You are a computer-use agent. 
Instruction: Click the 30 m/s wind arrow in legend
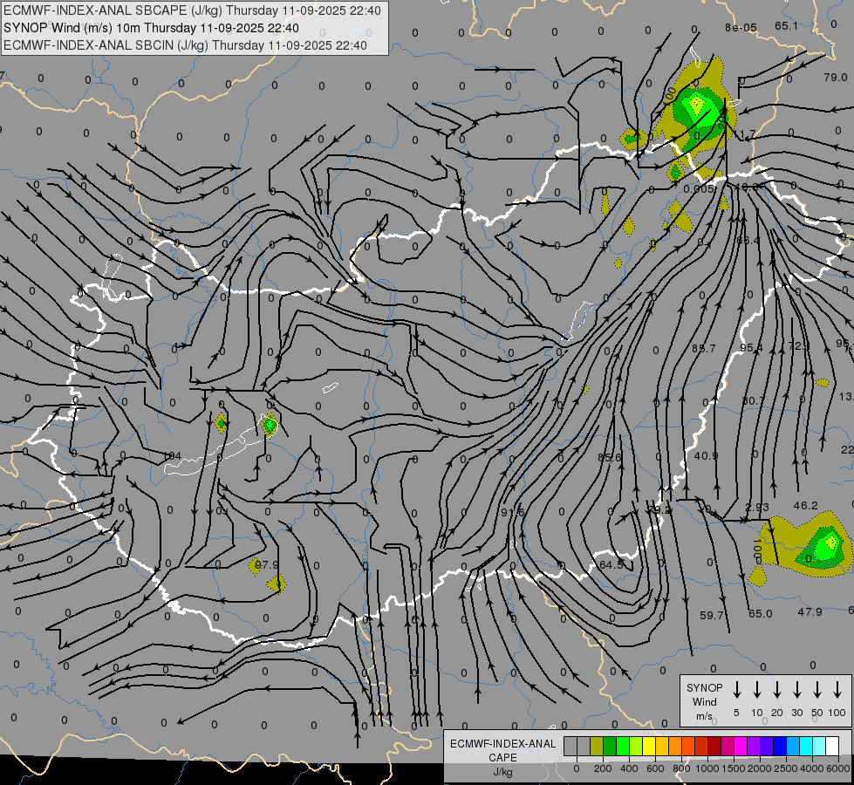797,690
